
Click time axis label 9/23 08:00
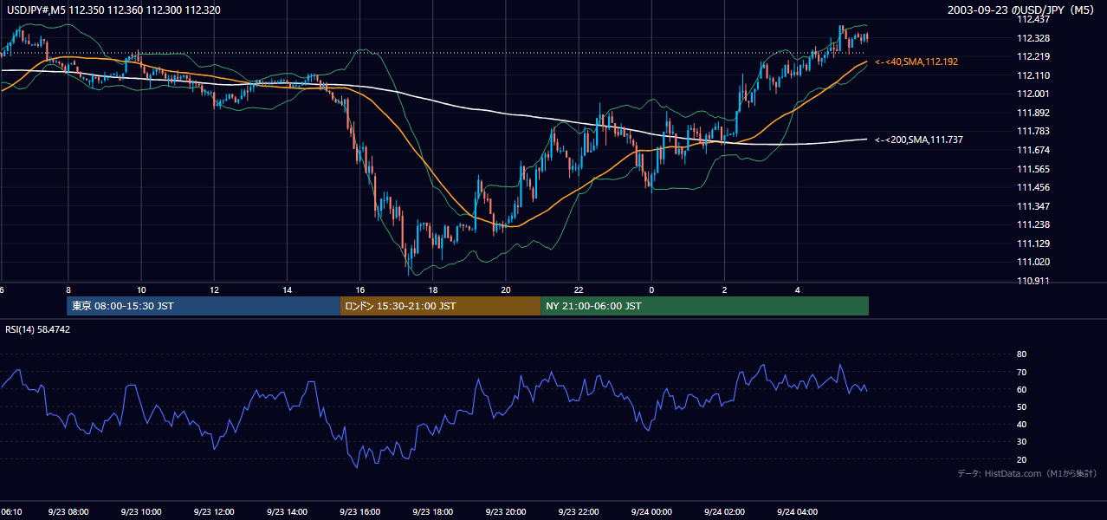click(67, 512)
